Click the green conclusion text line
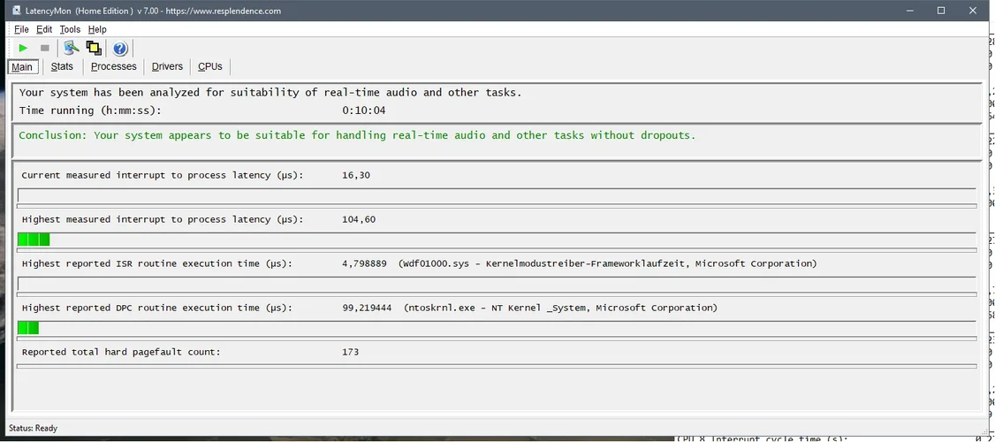The width and height of the screenshot is (995, 442). [357, 135]
